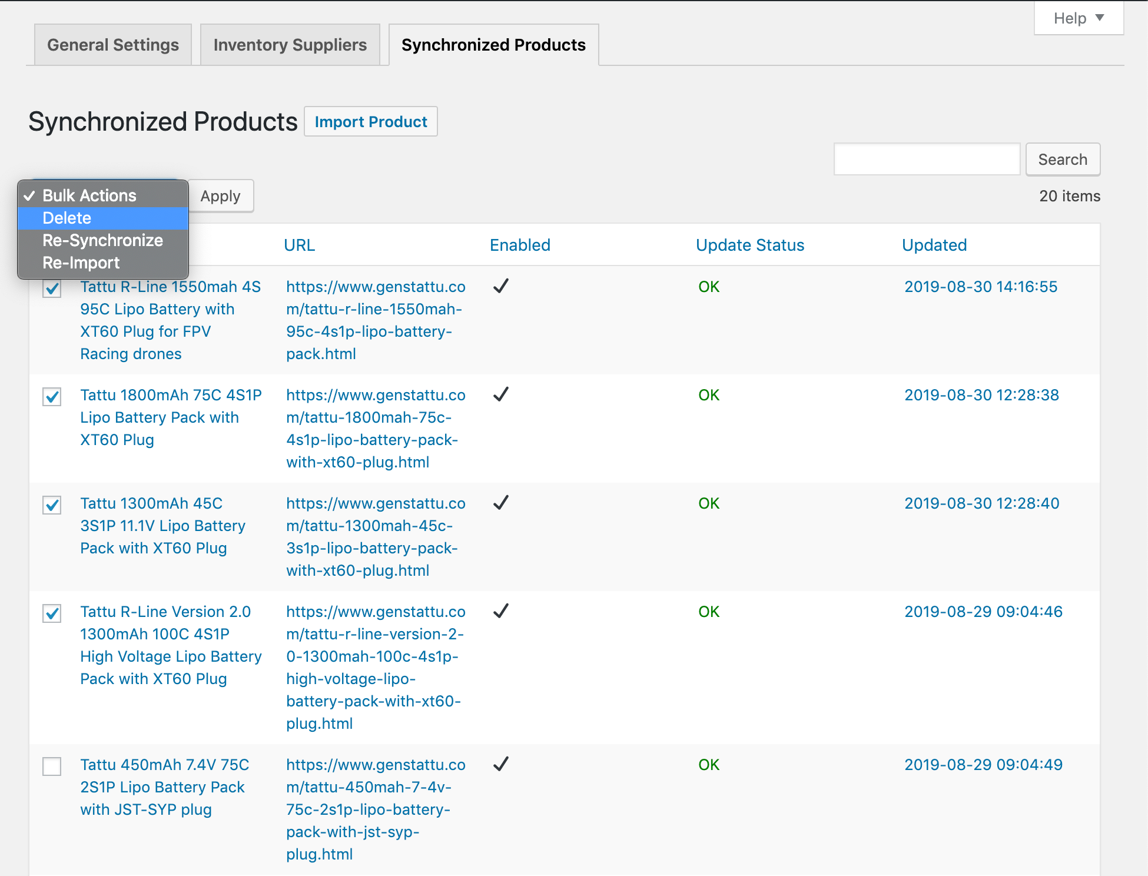Uncheck the Tattu 1800mAh 75C product checkbox
Viewport: 1148px width, 876px height.
pyautogui.click(x=52, y=397)
